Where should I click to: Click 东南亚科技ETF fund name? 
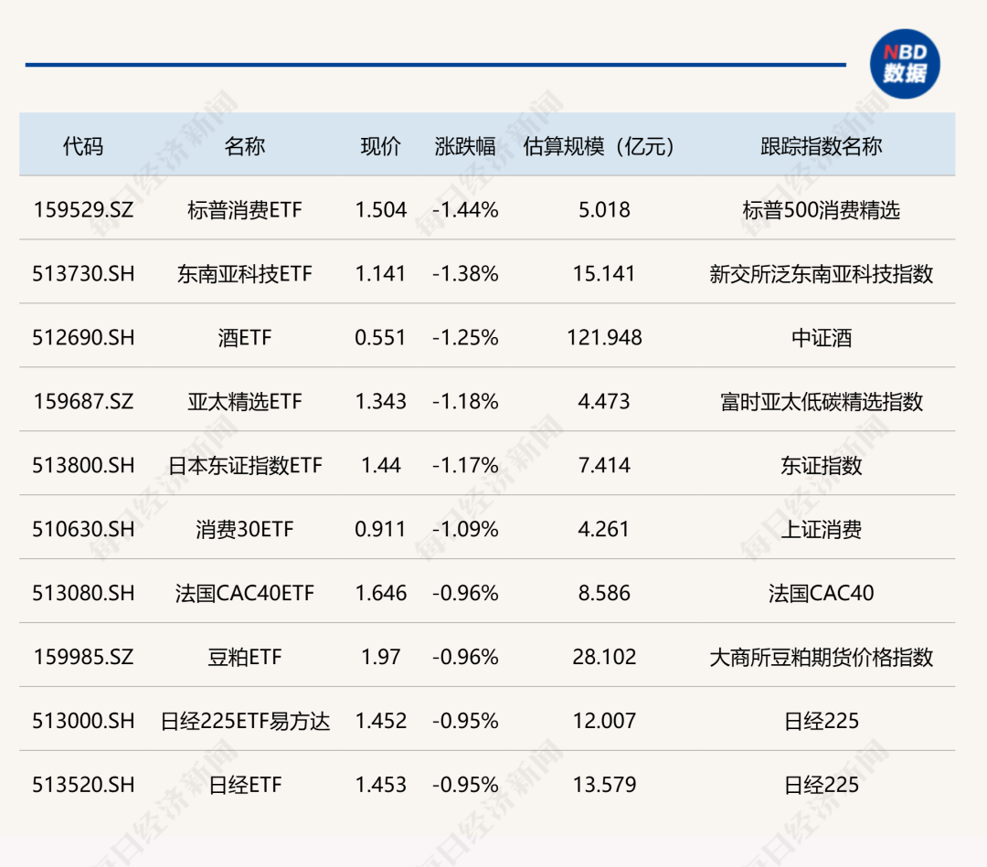point(244,274)
